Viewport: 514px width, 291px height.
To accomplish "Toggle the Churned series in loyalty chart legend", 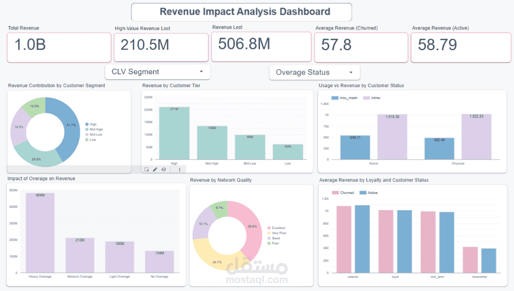I will tap(343, 193).
